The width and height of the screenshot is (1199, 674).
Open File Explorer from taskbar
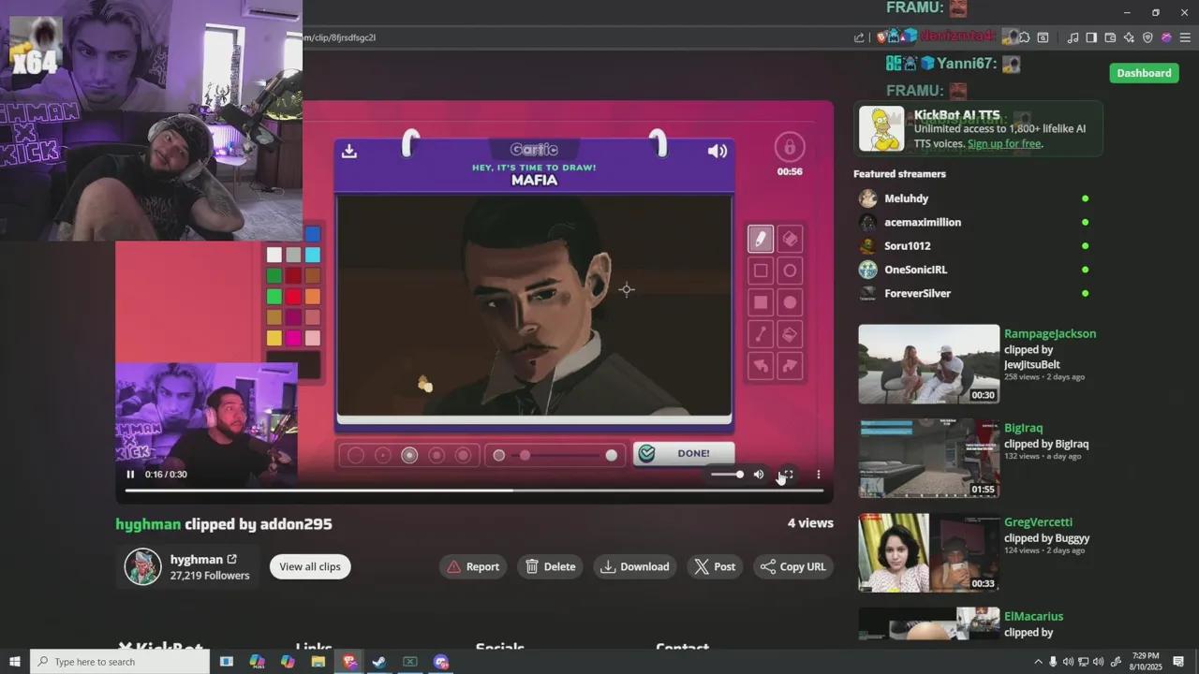(318, 662)
